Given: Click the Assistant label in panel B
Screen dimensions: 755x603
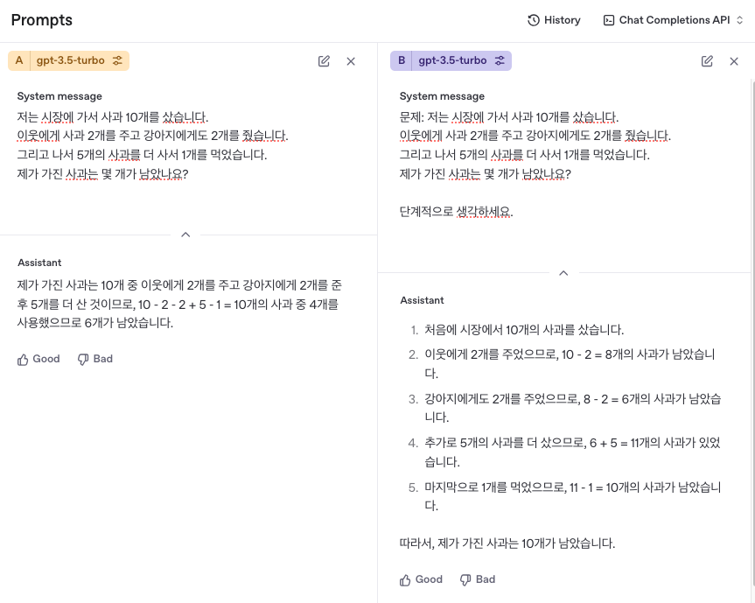Looking at the screenshot, I should (422, 300).
